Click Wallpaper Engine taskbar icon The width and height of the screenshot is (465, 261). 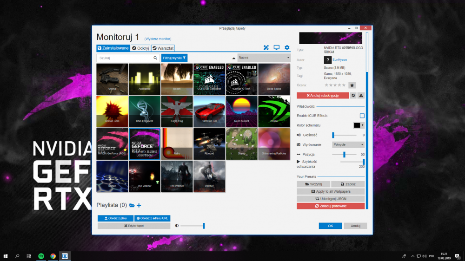(65, 256)
